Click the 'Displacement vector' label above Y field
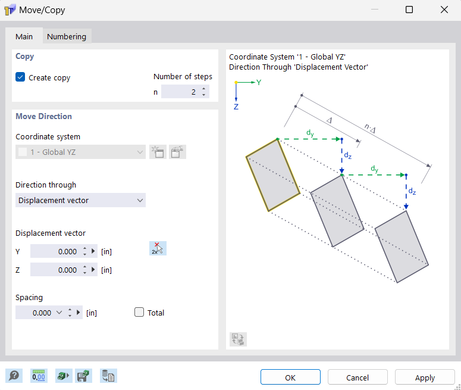 [51, 233]
